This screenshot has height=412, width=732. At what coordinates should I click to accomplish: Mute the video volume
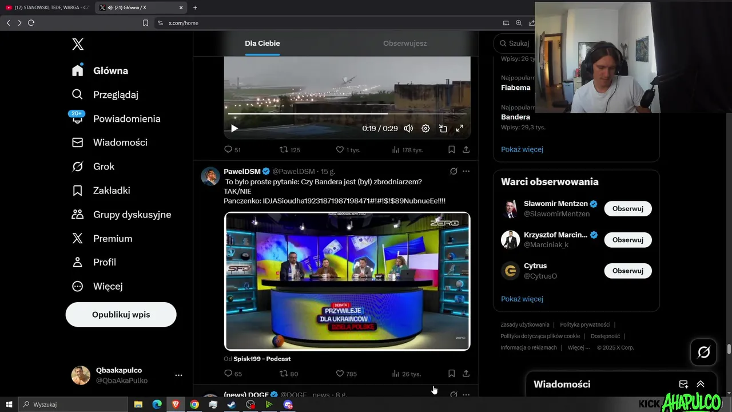pyautogui.click(x=408, y=129)
